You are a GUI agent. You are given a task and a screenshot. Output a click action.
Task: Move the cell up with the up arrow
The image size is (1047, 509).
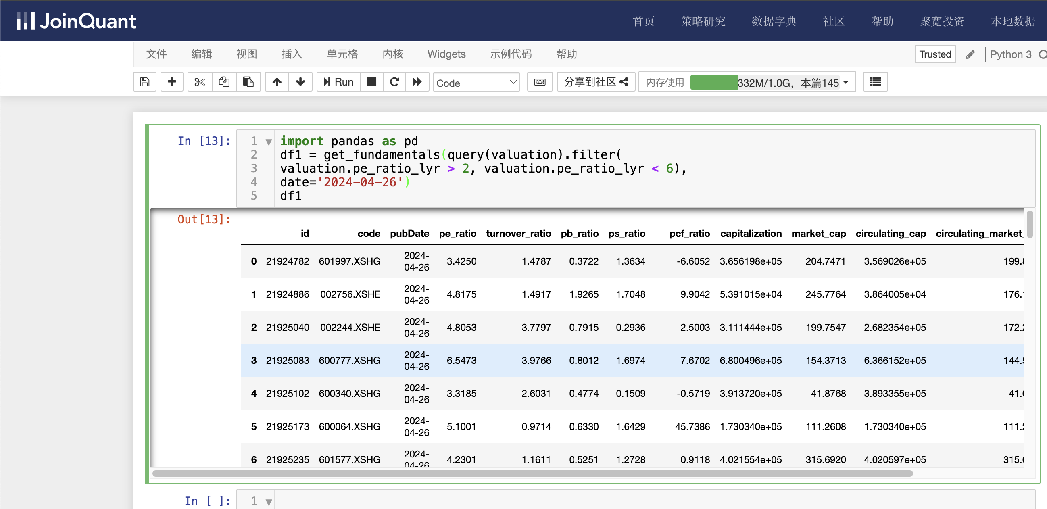277,82
